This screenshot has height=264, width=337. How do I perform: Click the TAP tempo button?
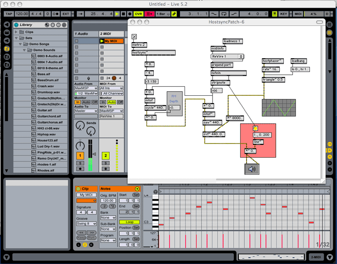9,14
